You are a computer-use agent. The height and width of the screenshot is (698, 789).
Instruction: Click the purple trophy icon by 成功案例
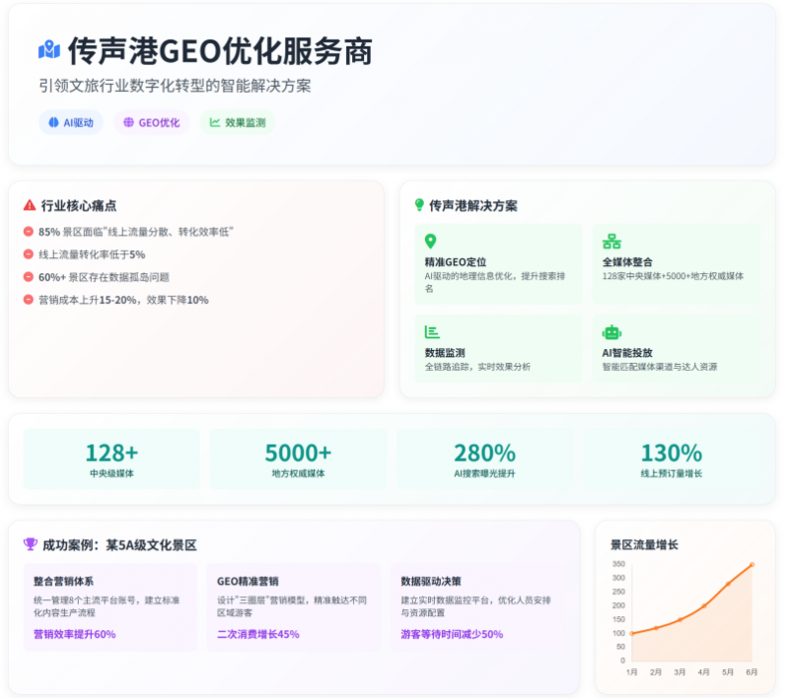[30, 544]
